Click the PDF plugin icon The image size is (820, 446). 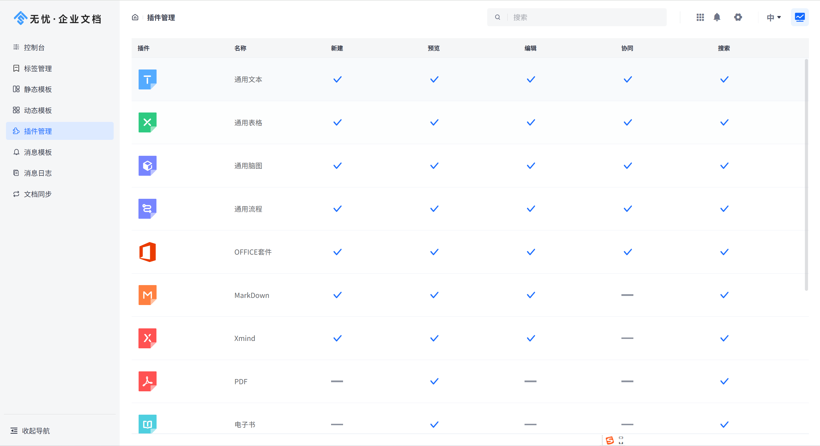tap(147, 381)
